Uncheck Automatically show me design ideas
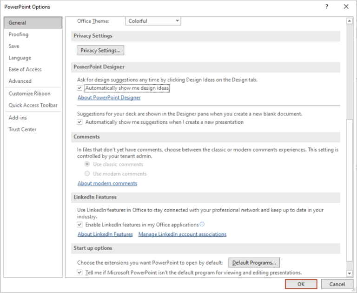Viewport: 357px width, 293px height. coord(79,88)
